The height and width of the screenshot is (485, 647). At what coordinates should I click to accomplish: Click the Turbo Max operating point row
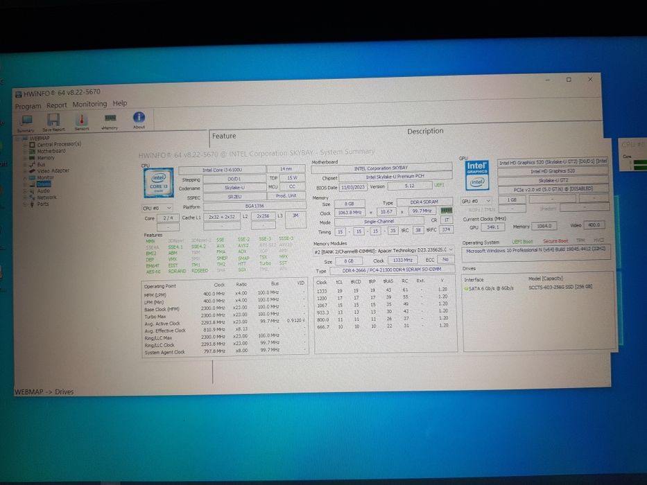[x=225, y=315]
